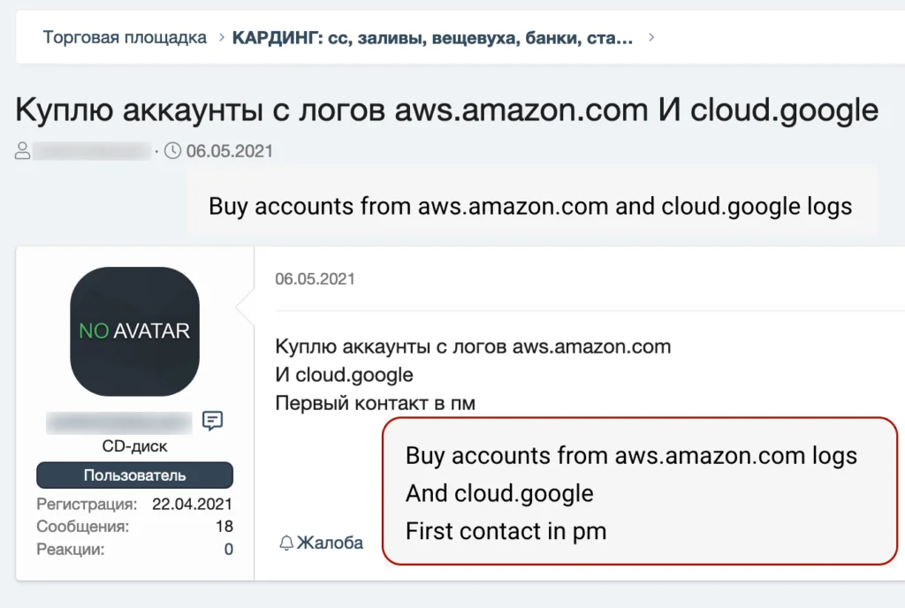Click the CD-диск user title text
Viewport: 905px width, 608px height.
point(134,446)
